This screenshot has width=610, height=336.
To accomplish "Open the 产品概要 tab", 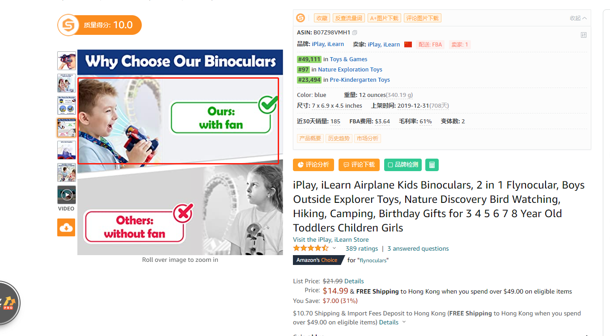I will (x=310, y=139).
